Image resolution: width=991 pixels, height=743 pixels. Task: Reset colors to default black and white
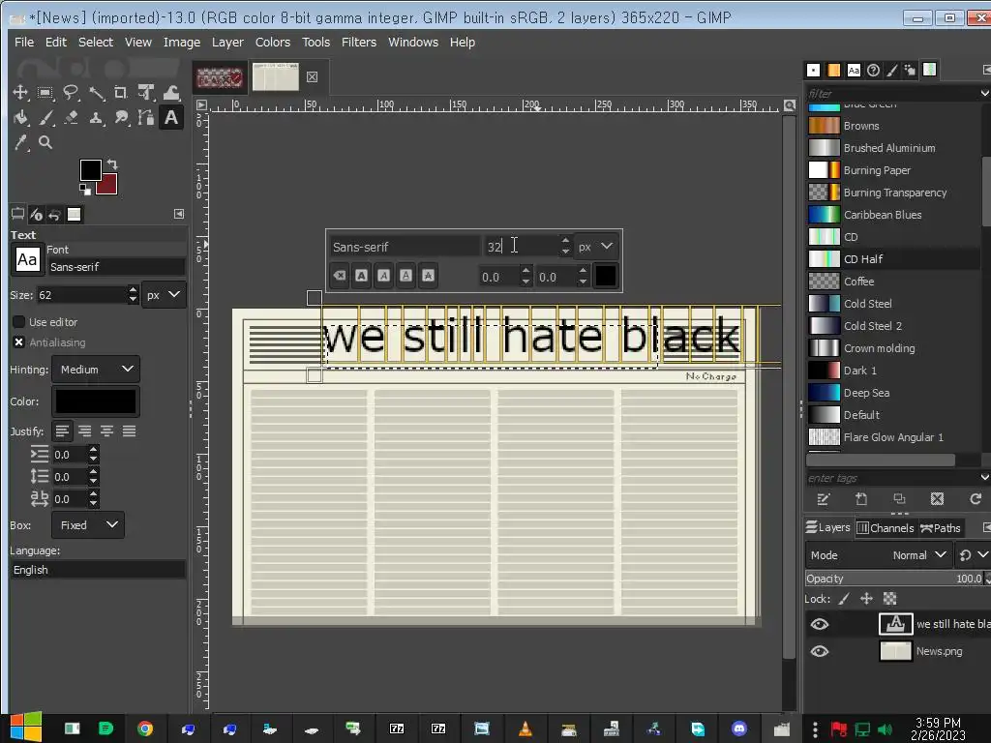[x=85, y=189]
